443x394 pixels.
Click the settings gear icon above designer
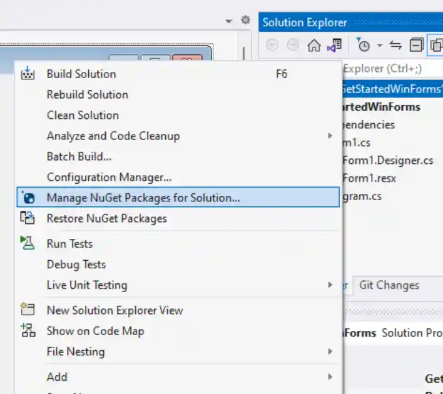245,20
